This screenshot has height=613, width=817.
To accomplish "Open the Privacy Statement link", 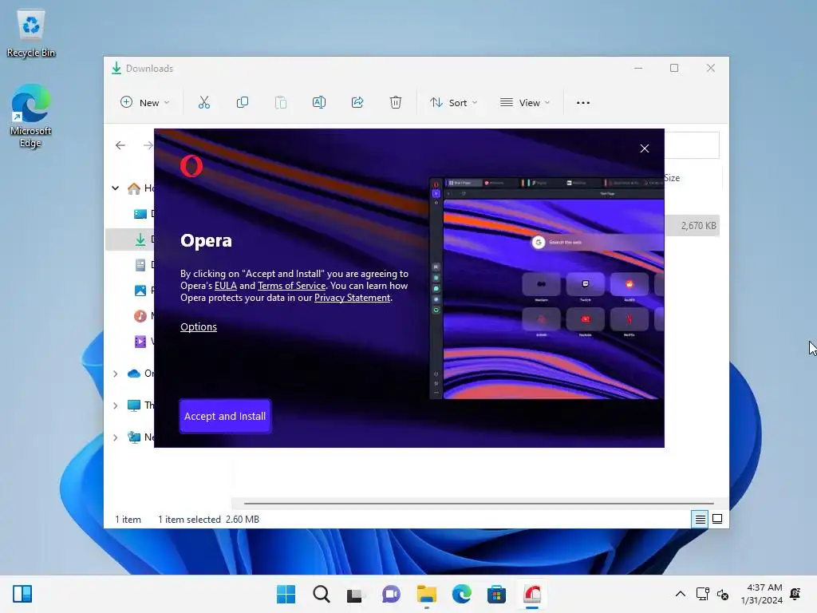I will point(352,298).
